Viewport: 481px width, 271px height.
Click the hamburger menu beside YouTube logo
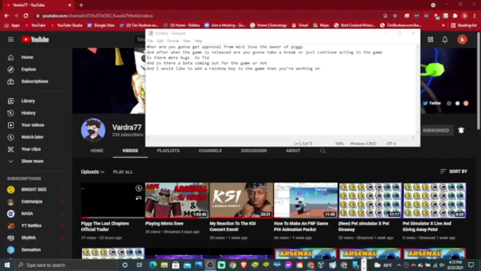pyautogui.click(x=11, y=39)
